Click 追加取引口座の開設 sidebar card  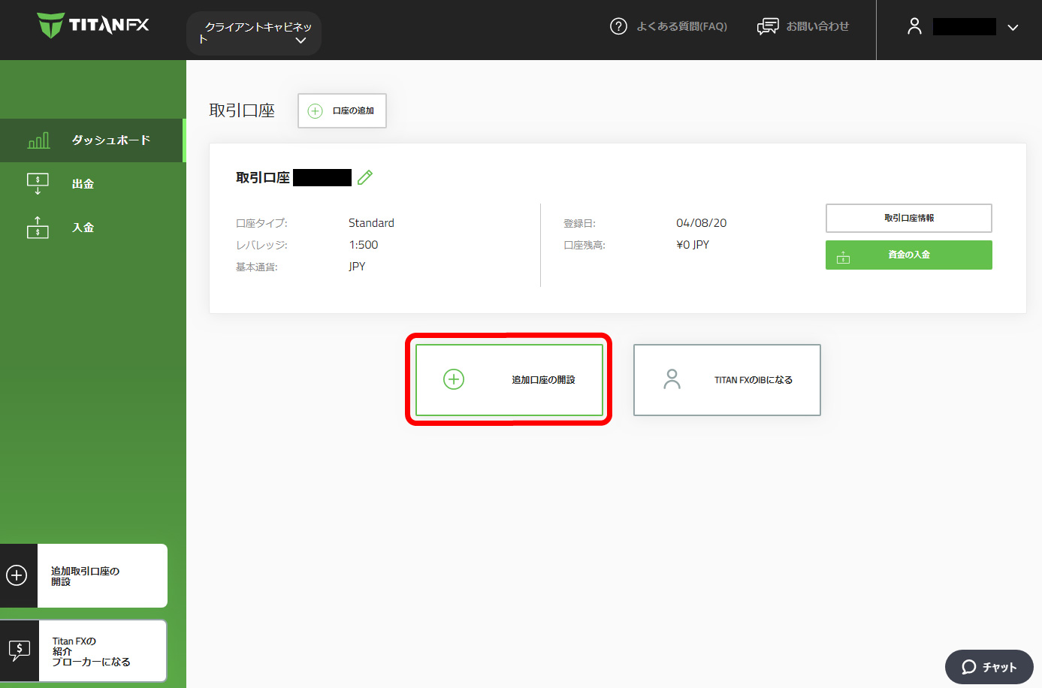click(x=83, y=576)
